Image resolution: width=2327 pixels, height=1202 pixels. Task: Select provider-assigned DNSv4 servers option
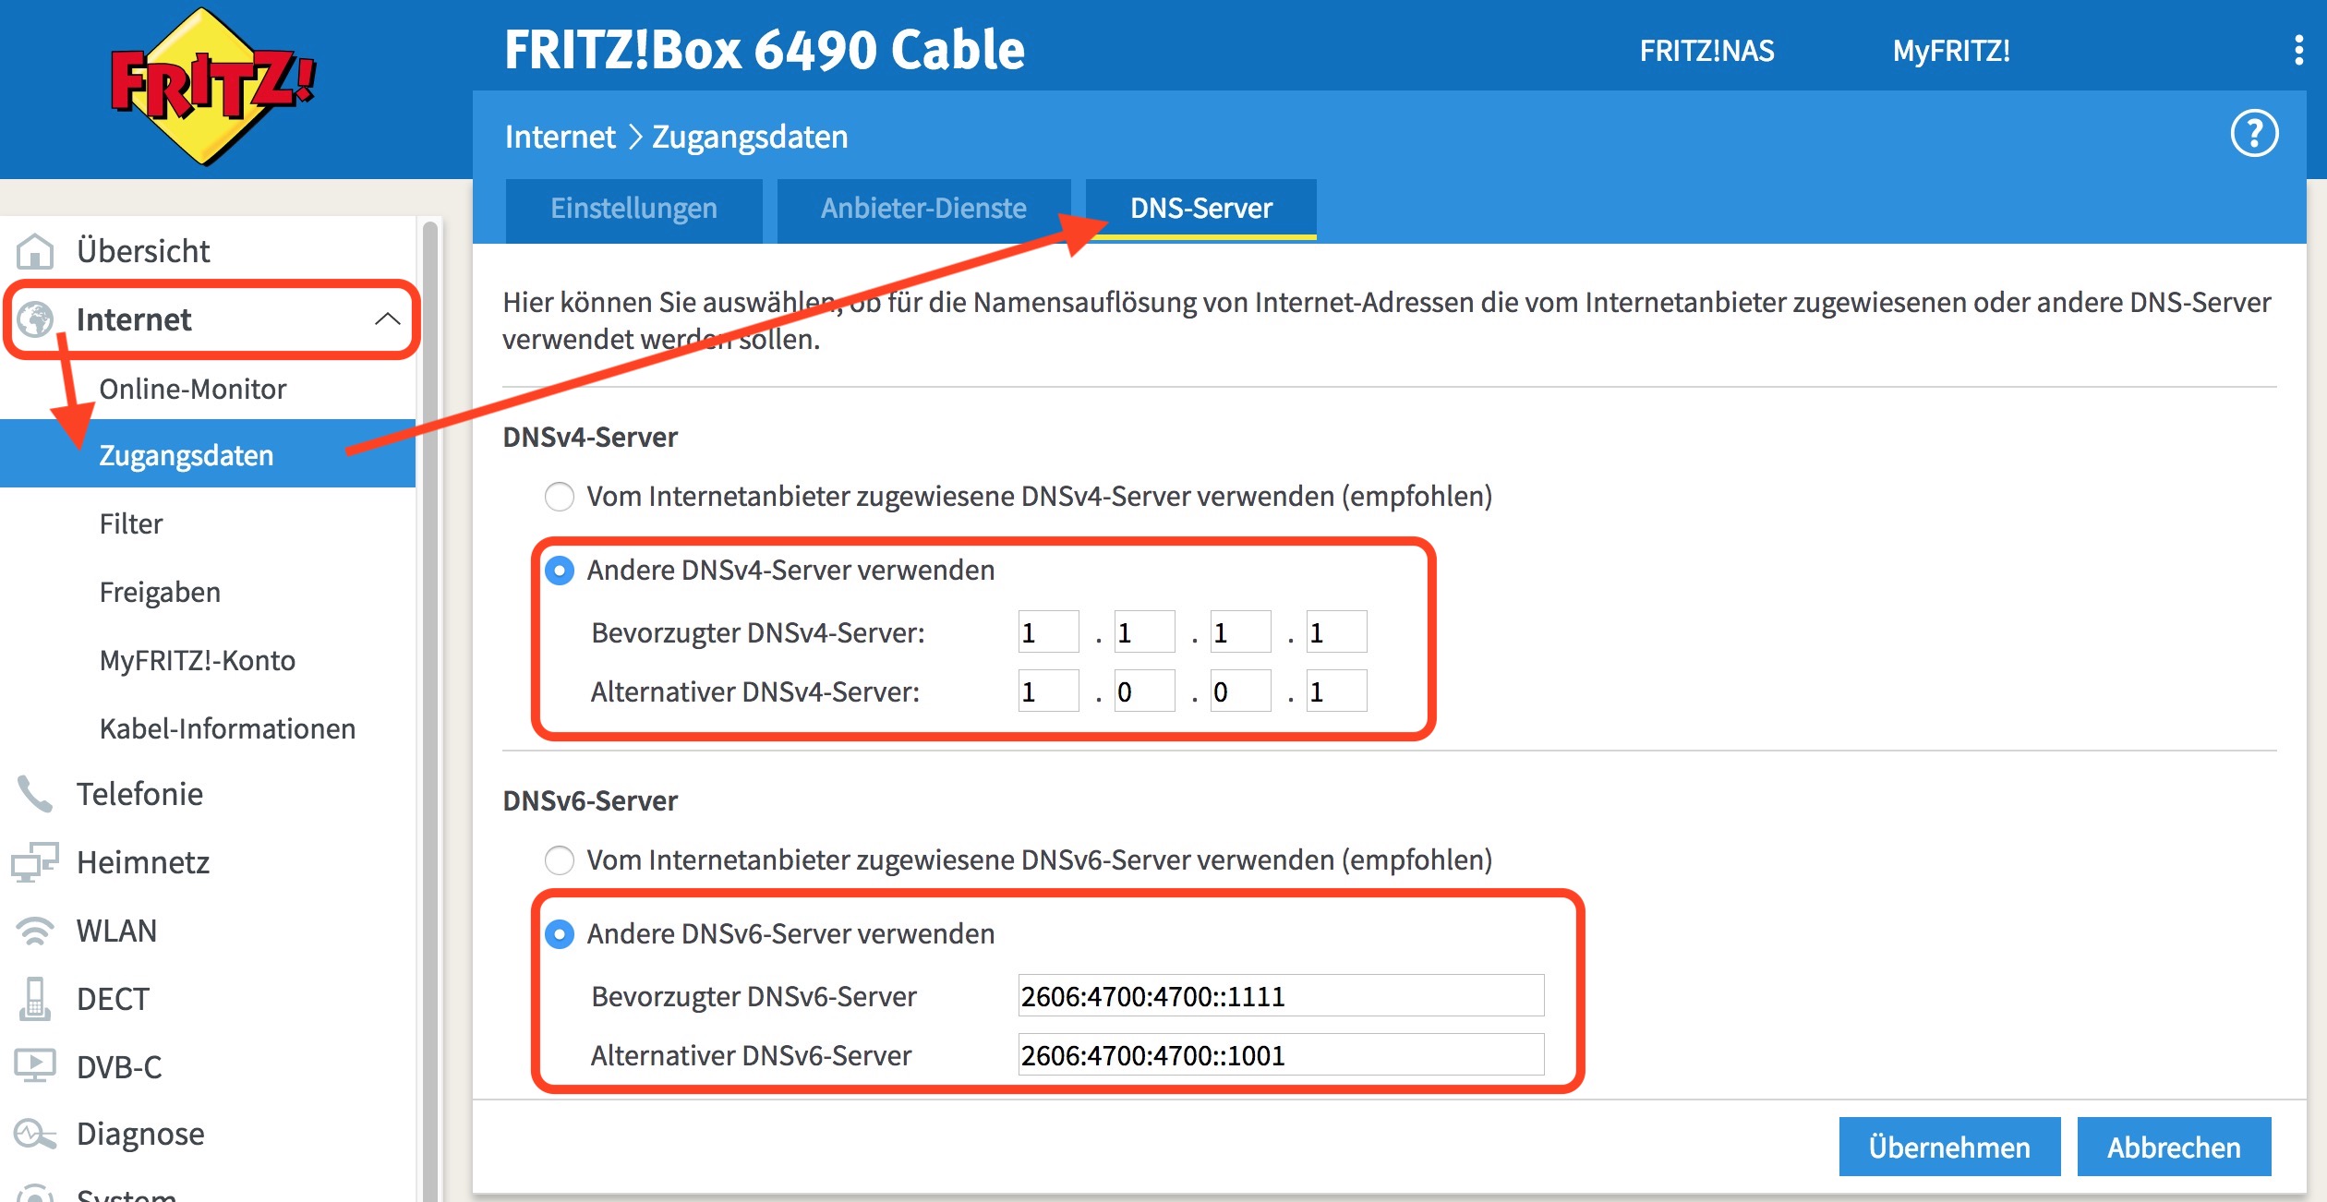[x=559, y=497]
